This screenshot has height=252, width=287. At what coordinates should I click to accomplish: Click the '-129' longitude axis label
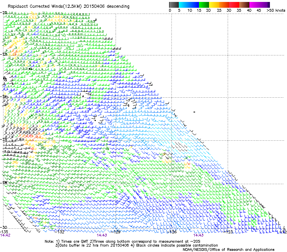point(116,232)
